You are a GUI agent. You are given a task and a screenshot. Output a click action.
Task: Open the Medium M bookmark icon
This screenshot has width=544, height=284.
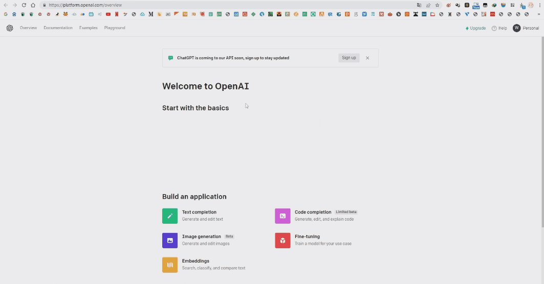click(151, 14)
